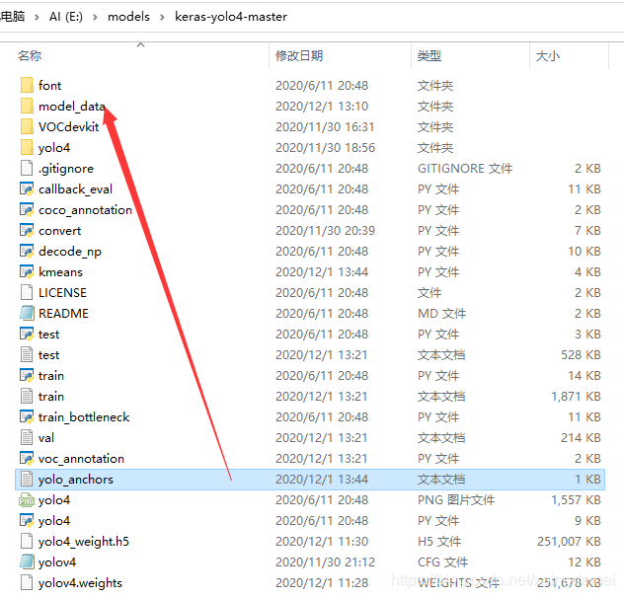
Task: Select the file name VOCdevkit
Action: click(68, 126)
